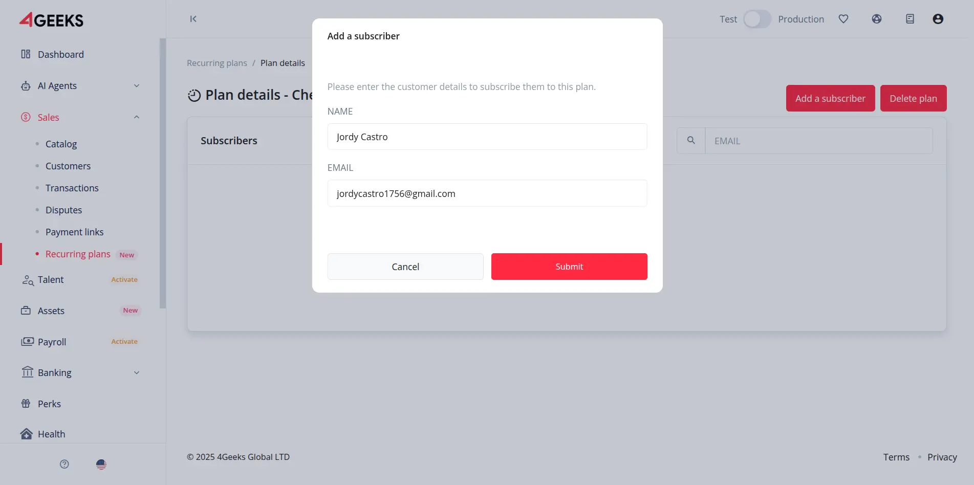Expand the Banking menu chevron
This screenshot has width=974, height=485.
[x=137, y=373]
